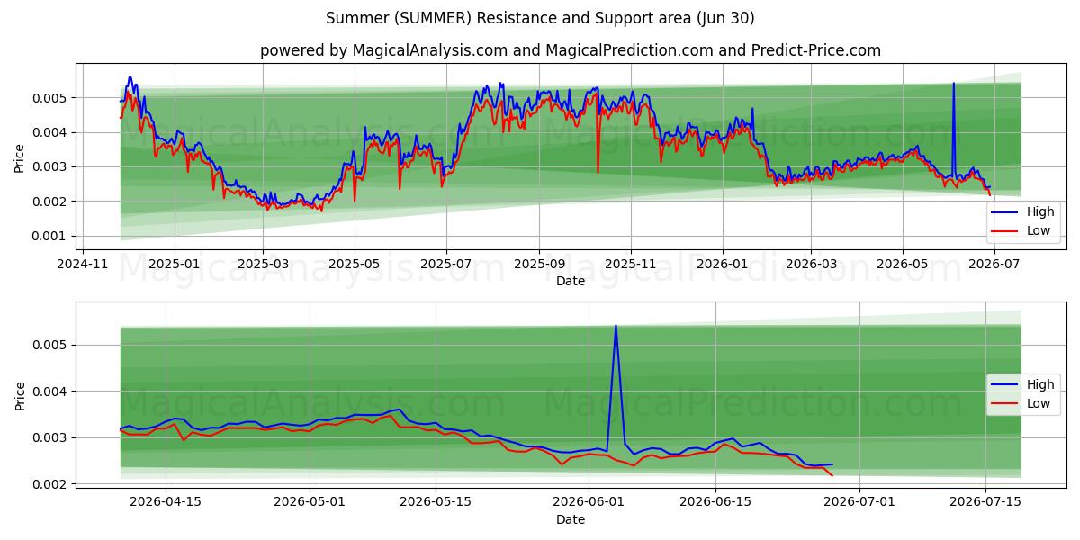Image resolution: width=1080 pixels, height=540 pixels.
Task: Click the '2026-07' x-axis label on the top chart
Action: (994, 264)
